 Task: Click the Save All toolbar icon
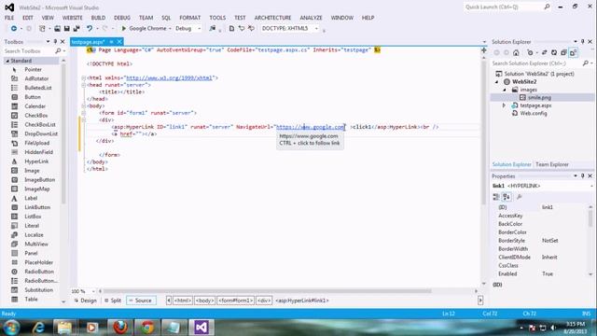point(76,29)
